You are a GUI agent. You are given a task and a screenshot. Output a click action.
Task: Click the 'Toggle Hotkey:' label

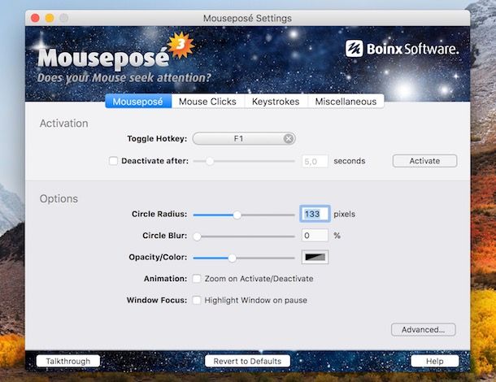(157, 139)
